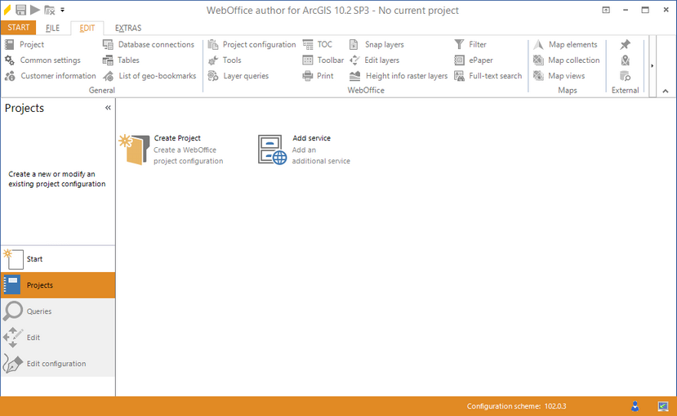
Task: Open Height info raster layers
Action: click(398, 75)
